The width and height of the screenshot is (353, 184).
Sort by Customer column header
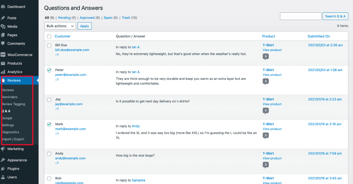(62, 37)
